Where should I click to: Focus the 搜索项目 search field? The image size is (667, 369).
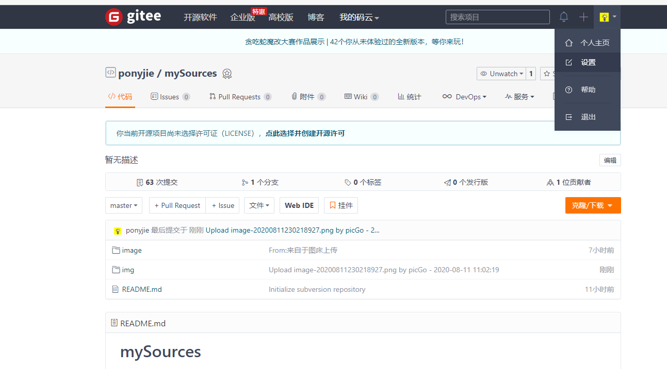498,17
